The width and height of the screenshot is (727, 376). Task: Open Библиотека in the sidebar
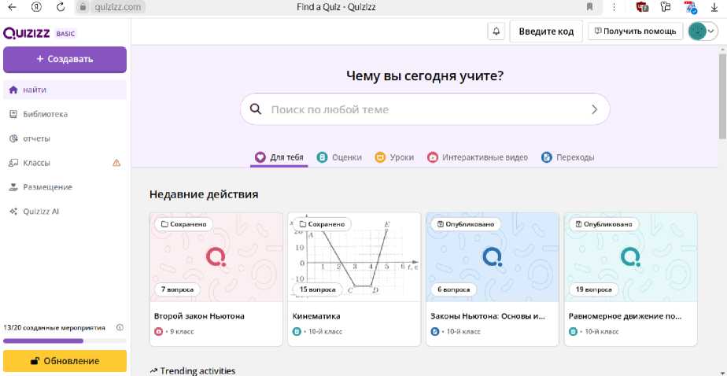point(45,114)
